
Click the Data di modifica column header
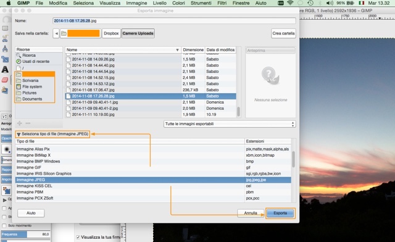[220, 50]
